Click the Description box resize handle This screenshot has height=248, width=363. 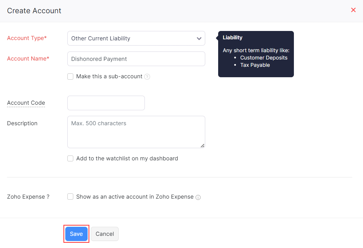pos(202,146)
